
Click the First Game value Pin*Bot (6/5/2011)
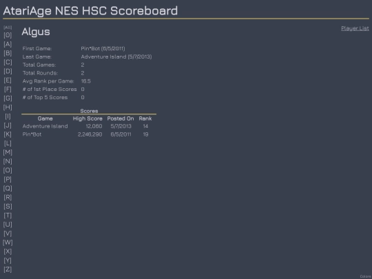(103, 49)
